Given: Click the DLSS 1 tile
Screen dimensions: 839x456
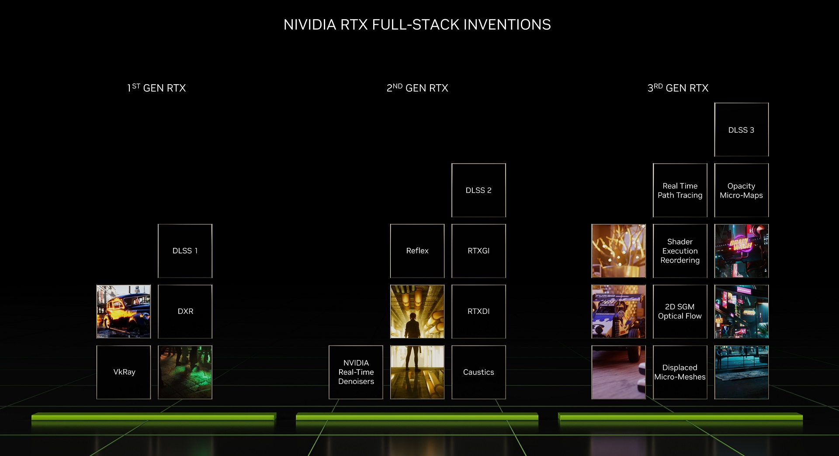Looking at the screenshot, I should (x=185, y=251).
